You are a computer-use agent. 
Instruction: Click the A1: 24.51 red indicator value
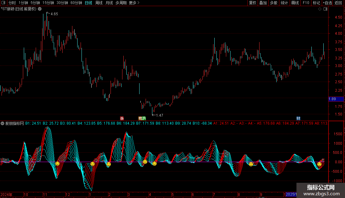coord(221,123)
